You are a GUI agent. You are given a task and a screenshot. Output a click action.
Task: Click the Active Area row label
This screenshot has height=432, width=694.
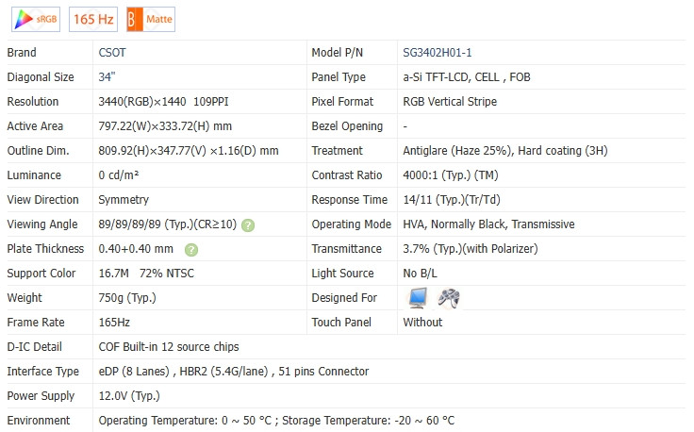35,126
